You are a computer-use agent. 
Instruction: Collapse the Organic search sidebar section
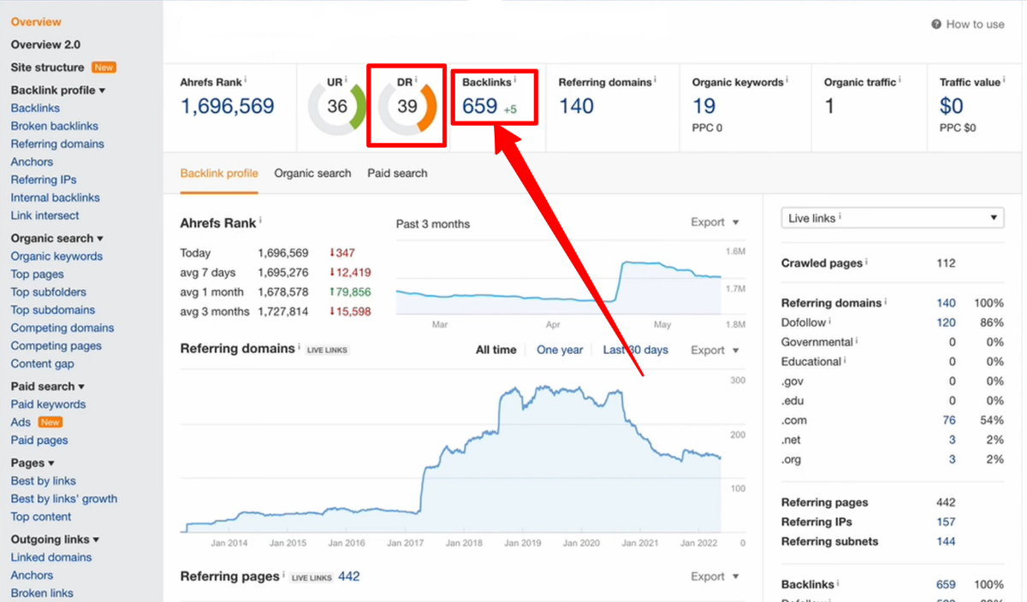pos(56,239)
